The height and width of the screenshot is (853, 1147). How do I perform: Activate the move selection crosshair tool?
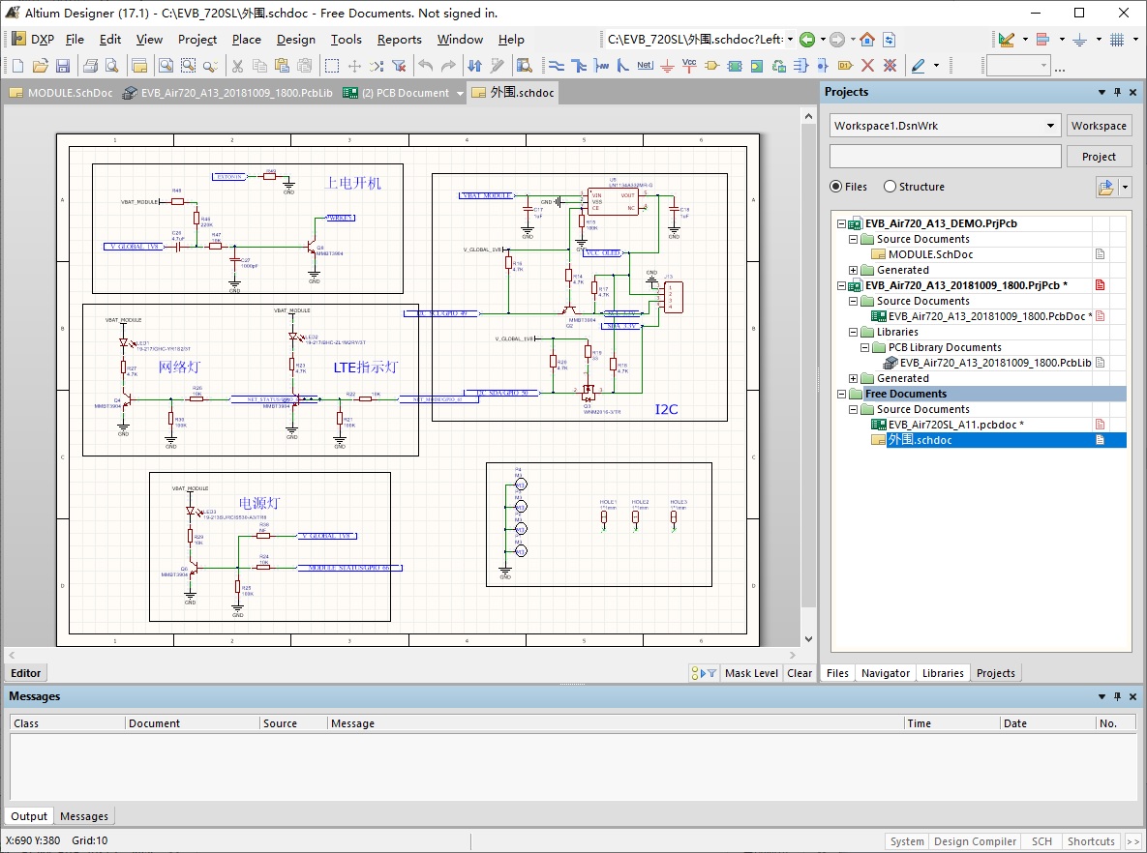click(x=355, y=66)
